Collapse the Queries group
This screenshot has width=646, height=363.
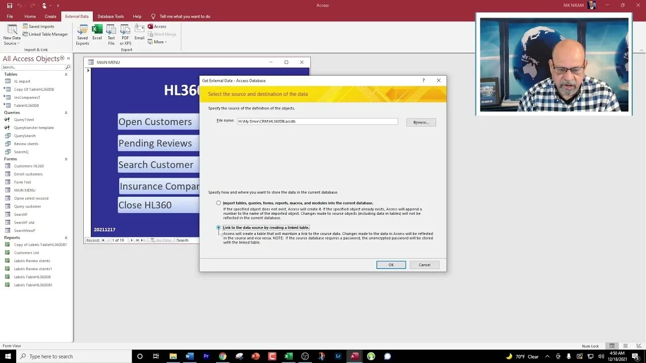click(x=66, y=112)
